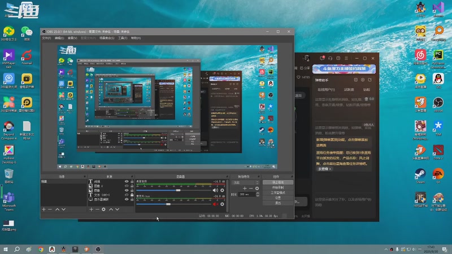452x254 pixels.
Task: Open the Recycle Bin desktop icon
Action: [8, 176]
